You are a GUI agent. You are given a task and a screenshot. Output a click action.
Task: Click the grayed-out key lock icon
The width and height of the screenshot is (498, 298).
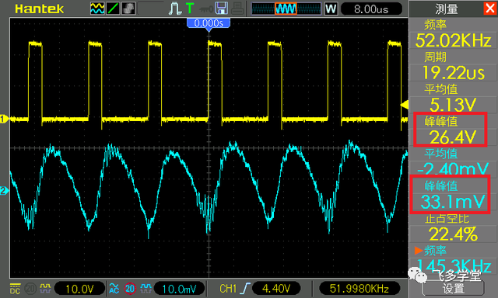[x=205, y=9]
